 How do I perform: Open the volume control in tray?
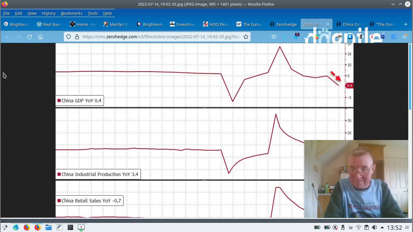point(374,227)
